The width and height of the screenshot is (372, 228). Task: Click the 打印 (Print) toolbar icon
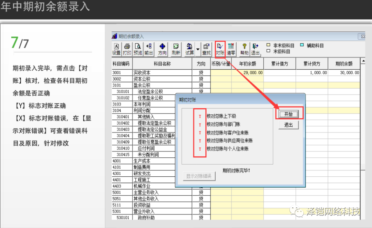click(127, 49)
